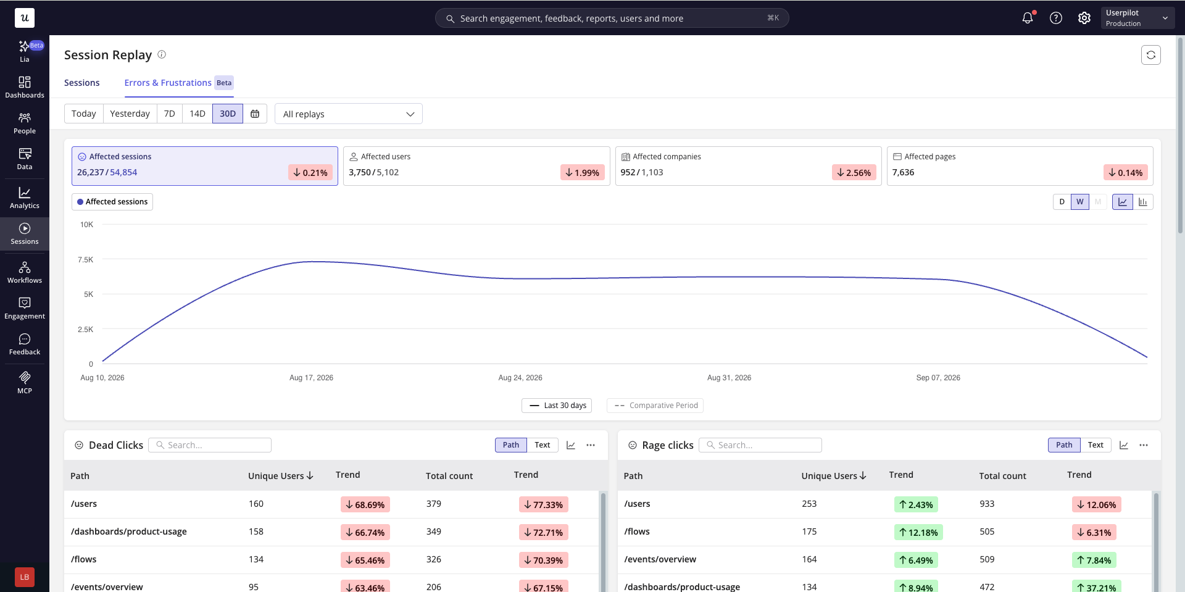This screenshot has width=1185, height=592.
Task: Switch Dead Clicks to Text view
Action: (543, 445)
